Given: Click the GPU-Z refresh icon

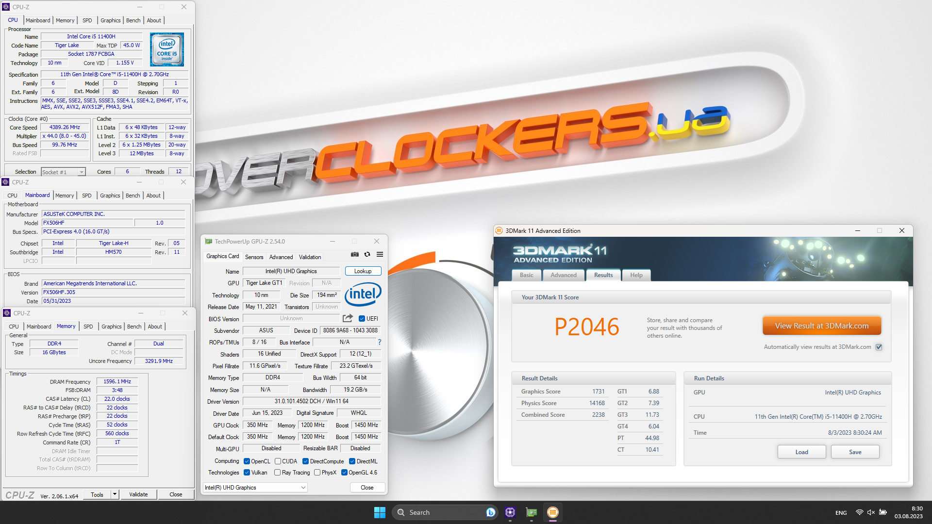Looking at the screenshot, I should tap(367, 254).
